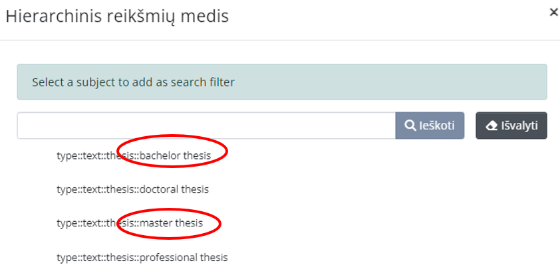The width and height of the screenshot is (560, 269).
Task: Focus the subject search text field
Action: [x=206, y=126]
